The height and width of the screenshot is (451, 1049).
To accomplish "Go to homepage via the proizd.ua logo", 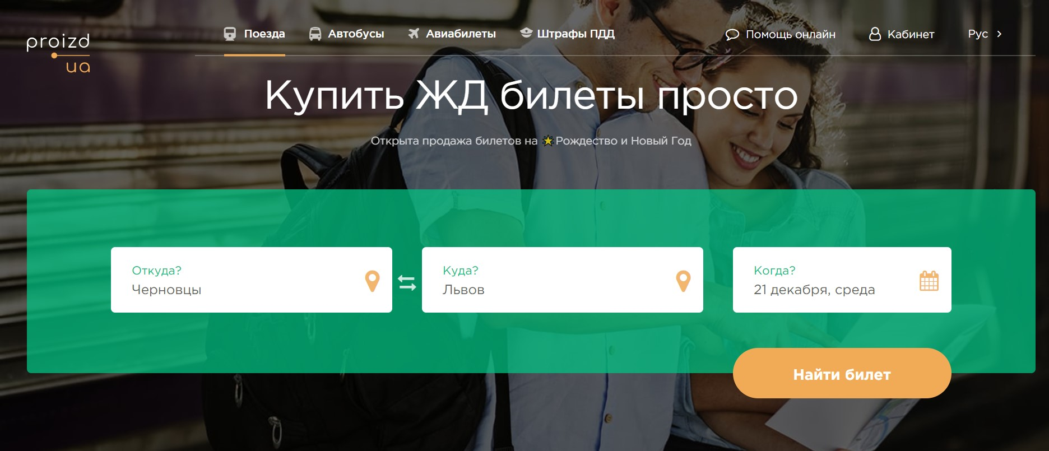I will (58, 53).
